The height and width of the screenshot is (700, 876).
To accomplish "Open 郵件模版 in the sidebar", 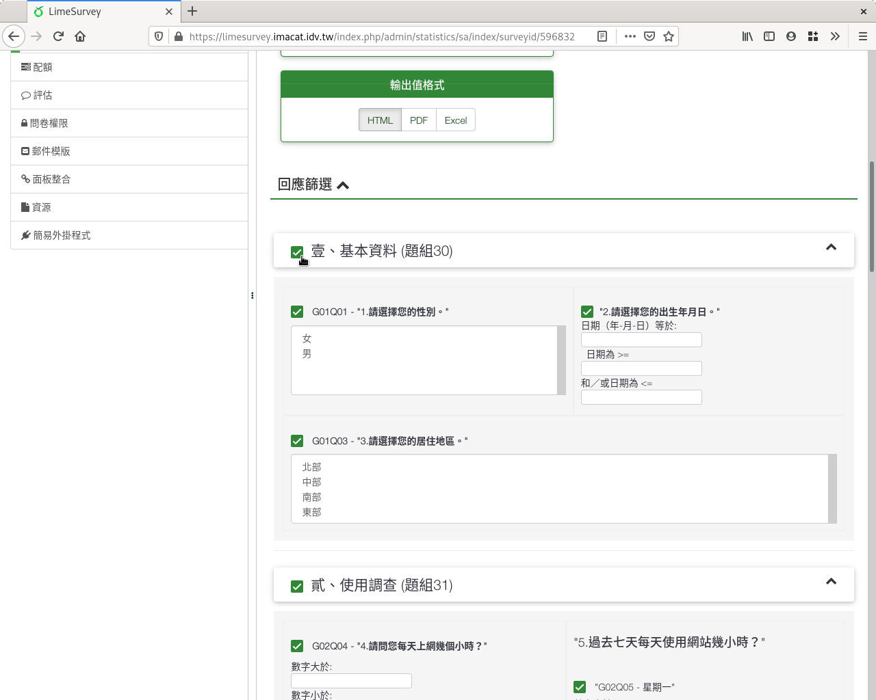I will (x=129, y=151).
